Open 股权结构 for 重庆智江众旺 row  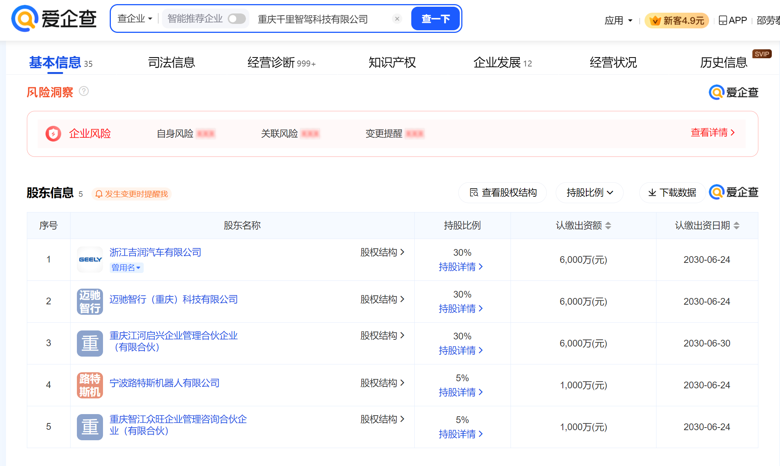382,419
